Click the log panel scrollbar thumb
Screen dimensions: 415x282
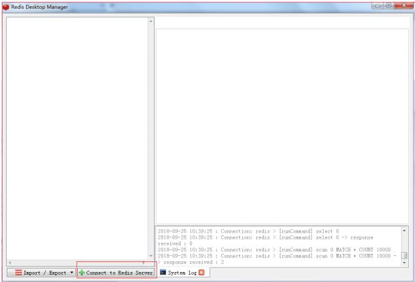404,255
